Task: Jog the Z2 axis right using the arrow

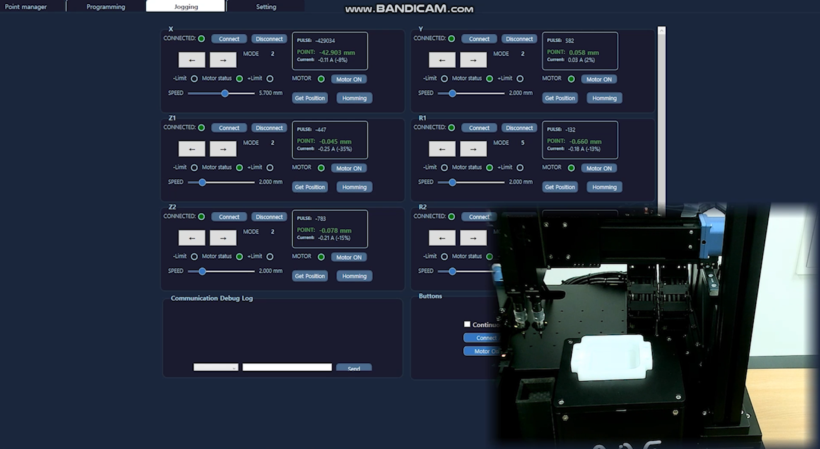Action: click(x=223, y=238)
